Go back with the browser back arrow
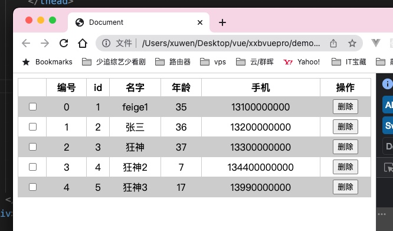Viewport: 393px width, 231px height. click(26, 43)
